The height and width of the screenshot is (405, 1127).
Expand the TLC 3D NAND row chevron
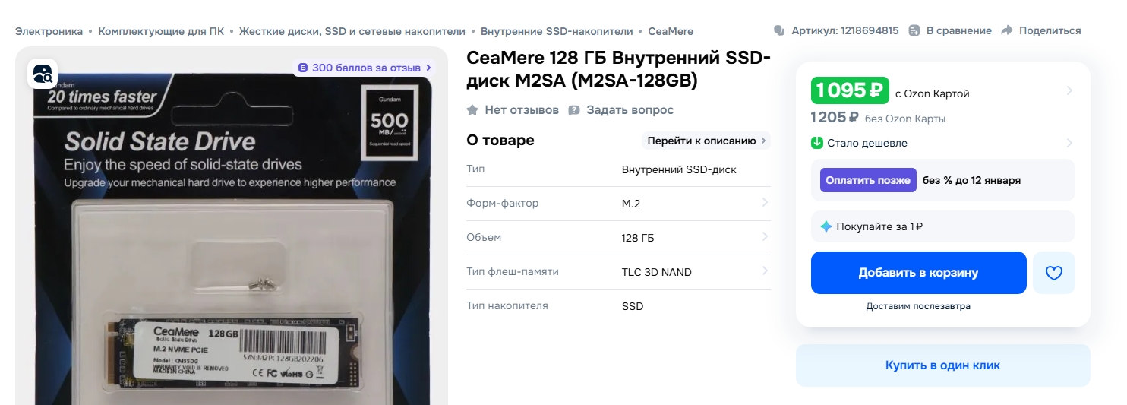click(x=764, y=271)
